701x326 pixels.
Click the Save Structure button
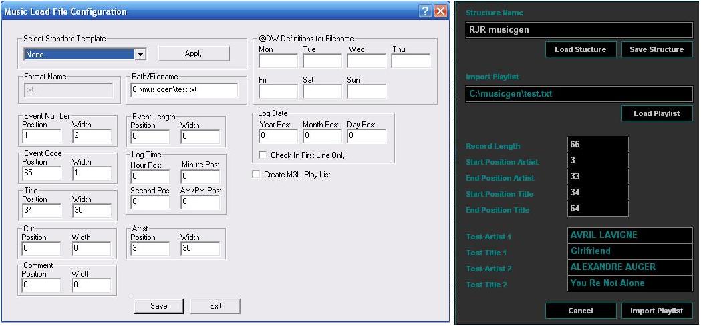[x=657, y=49]
